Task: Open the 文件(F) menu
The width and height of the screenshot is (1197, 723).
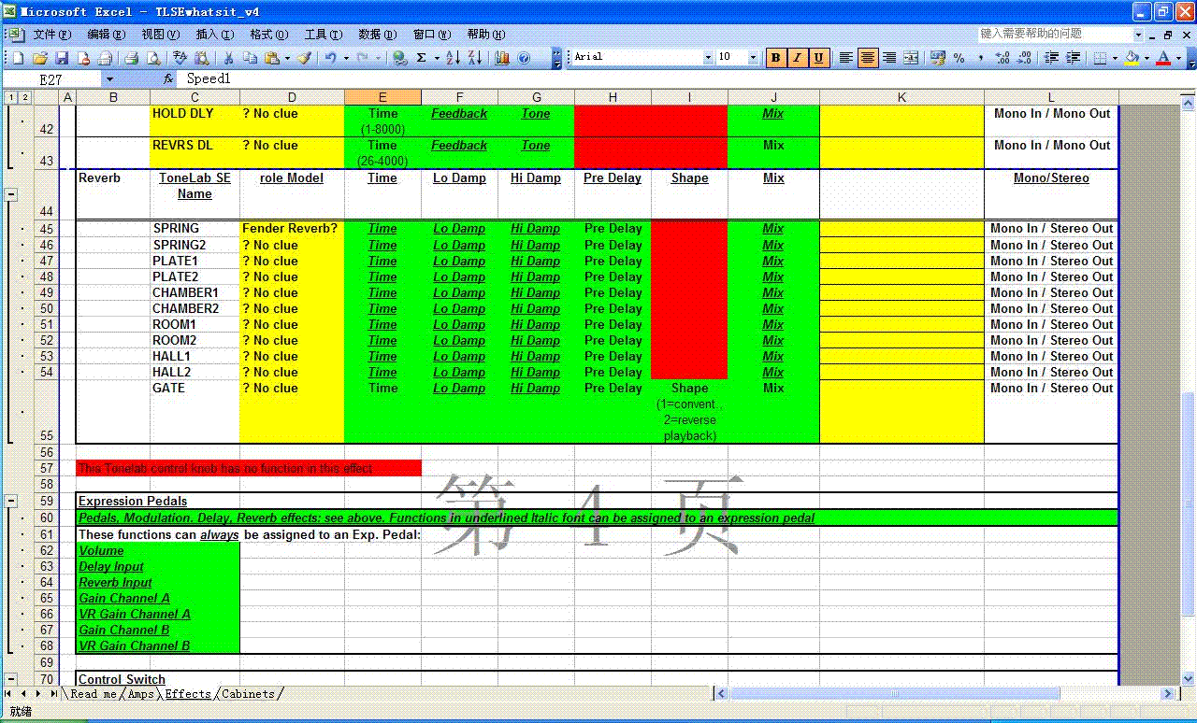Action: coord(52,35)
